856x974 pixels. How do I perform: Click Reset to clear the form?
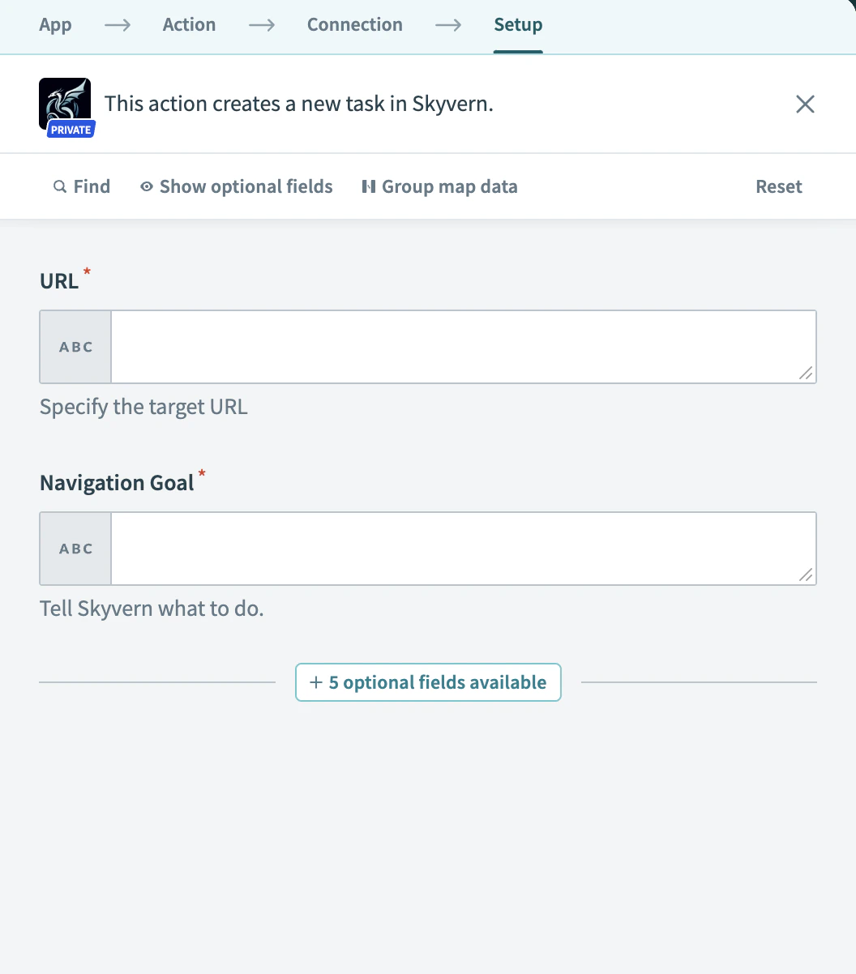click(778, 186)
